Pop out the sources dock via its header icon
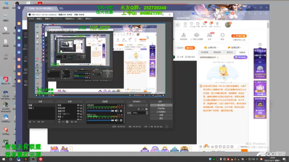289x162 pixels. 84,102
